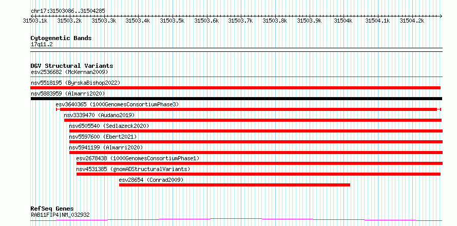This screenshot has width=457, height=226.
Task: Click the red bar for nsv5518195
Action: pyautogui.click(x=236, y=88)
